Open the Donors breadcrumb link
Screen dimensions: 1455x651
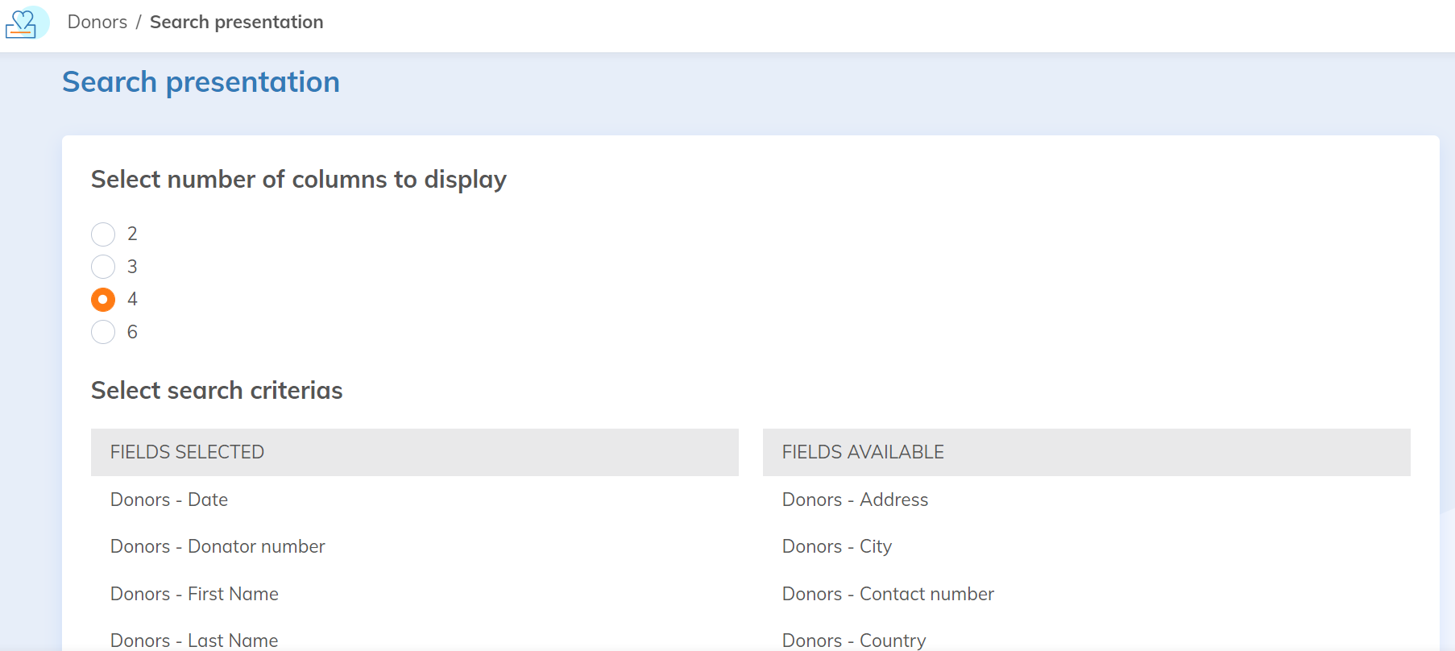pos(97,22)
